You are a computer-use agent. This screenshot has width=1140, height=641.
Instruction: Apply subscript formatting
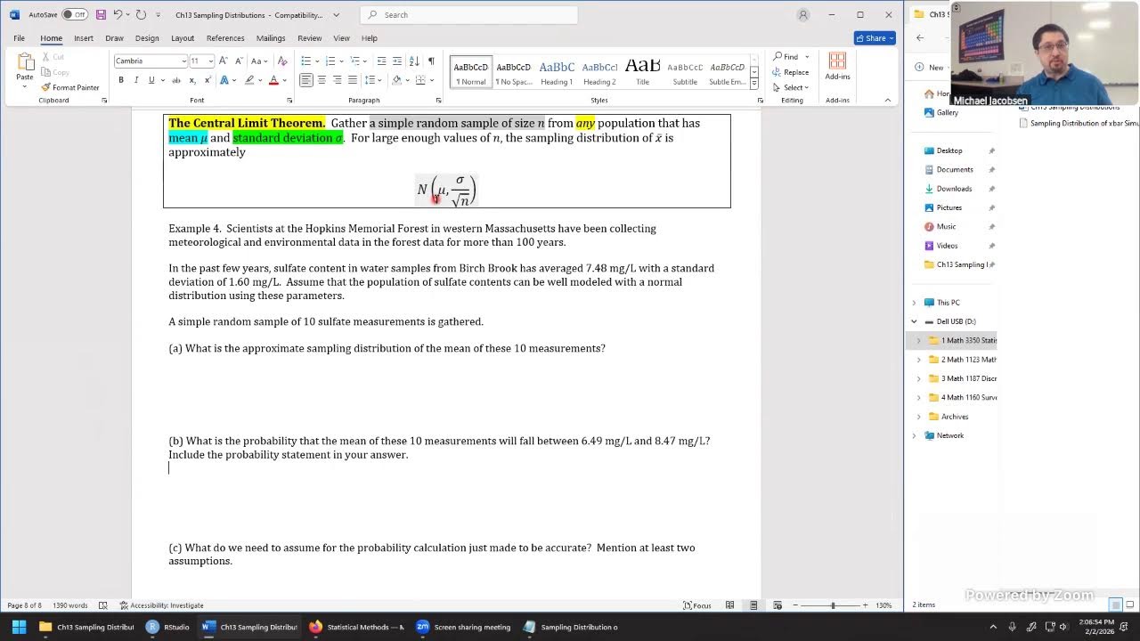click(x=192, y=80)
